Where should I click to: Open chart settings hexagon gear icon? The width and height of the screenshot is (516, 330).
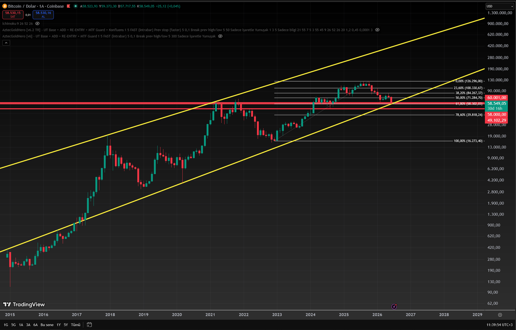tap(500, 315)
